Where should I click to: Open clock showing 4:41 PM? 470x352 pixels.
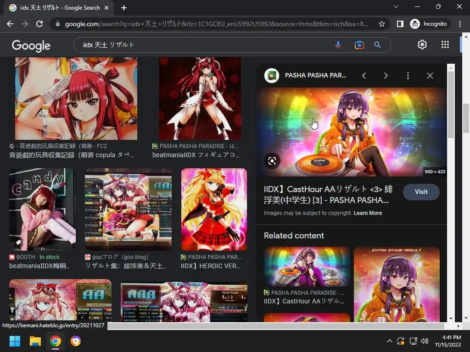(x=448, y=341)
